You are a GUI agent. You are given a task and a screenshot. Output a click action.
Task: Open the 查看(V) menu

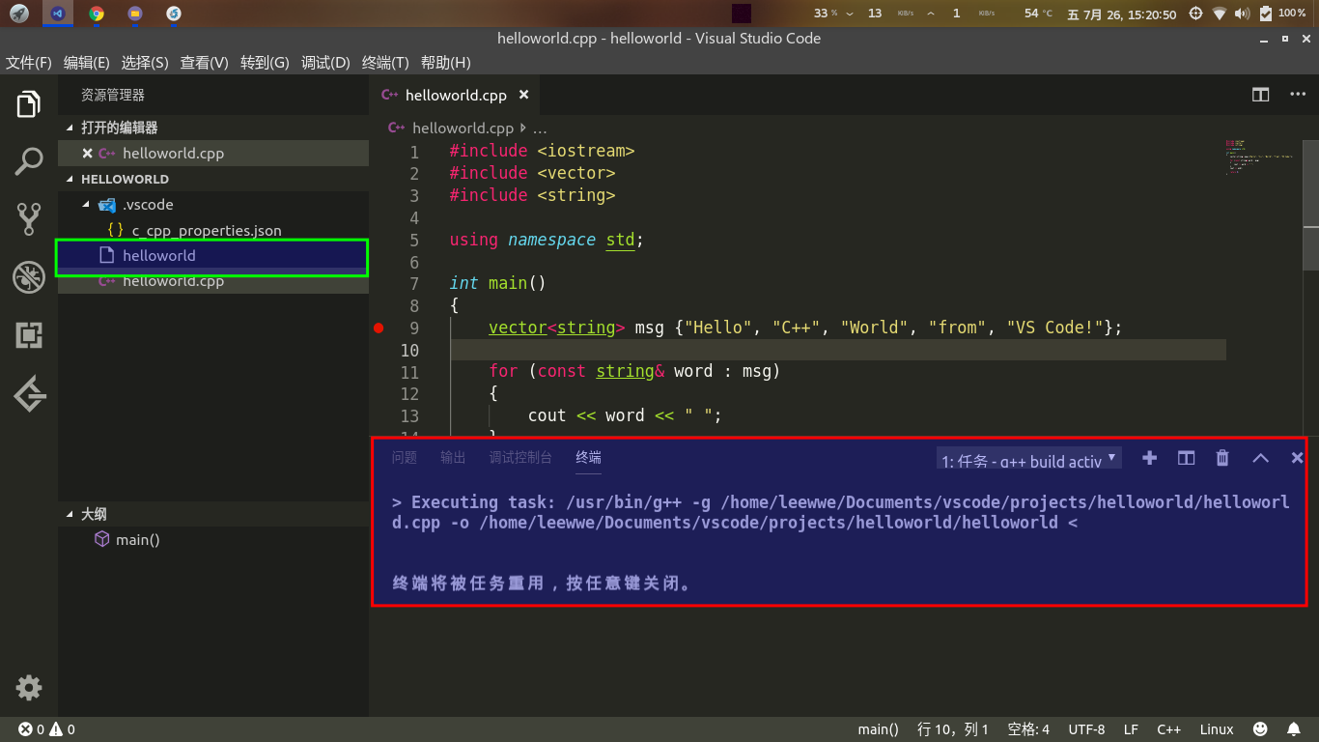[204, 63]
